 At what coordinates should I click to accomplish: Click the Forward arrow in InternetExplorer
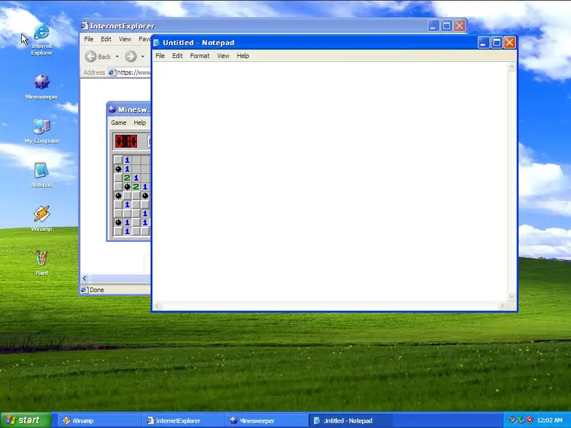tap(130, 56)
